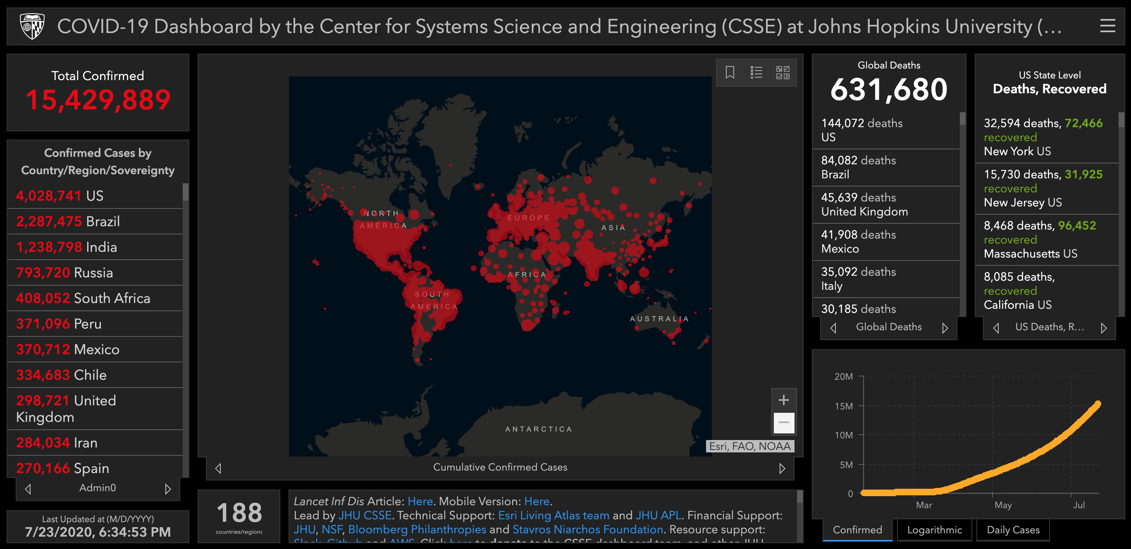Viewport: 1131px width, 549px height.
Task: Select Chile in confirmed cases list
Action: click(x=95, y=375)
